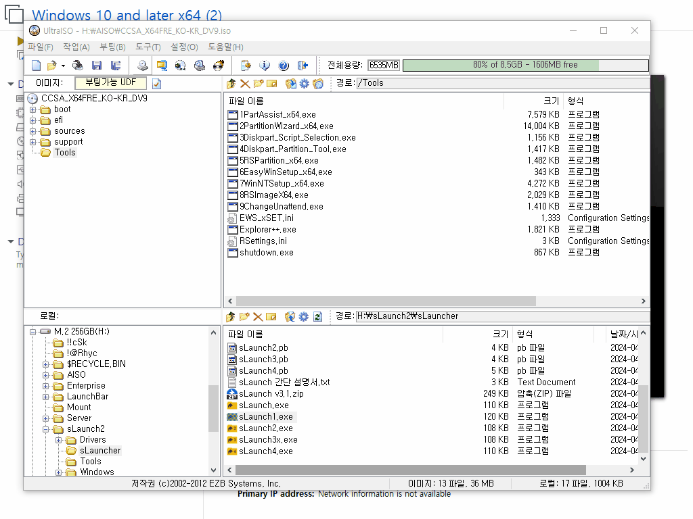693x519 pixels.
Task: Expand the AISO folder in local tree
Action: (x=46, y=375)
